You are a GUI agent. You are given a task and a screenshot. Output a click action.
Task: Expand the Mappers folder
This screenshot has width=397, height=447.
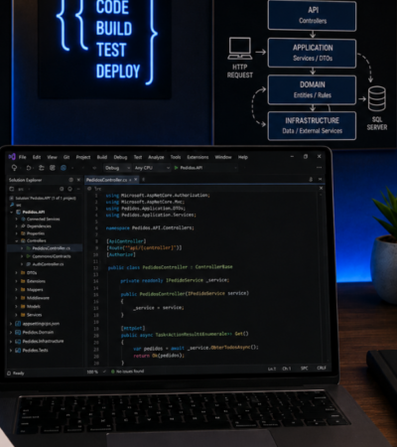point(16,290)
